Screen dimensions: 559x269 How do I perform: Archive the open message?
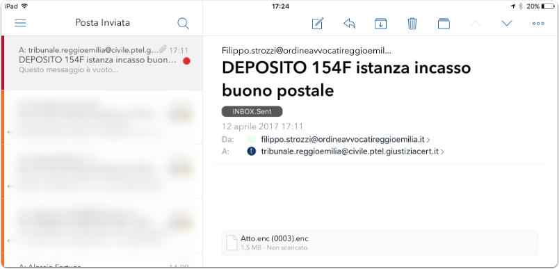coord(381,24)
